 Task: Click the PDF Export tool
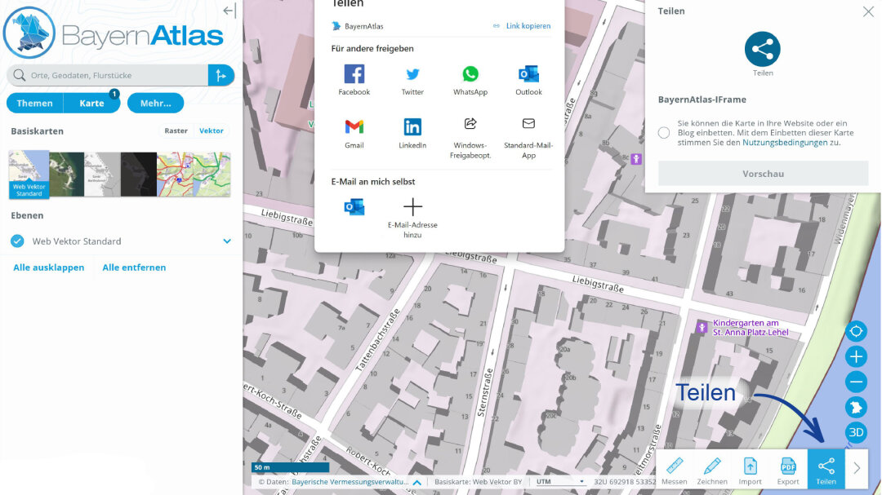pyautogui.click(x=788, y=469)
